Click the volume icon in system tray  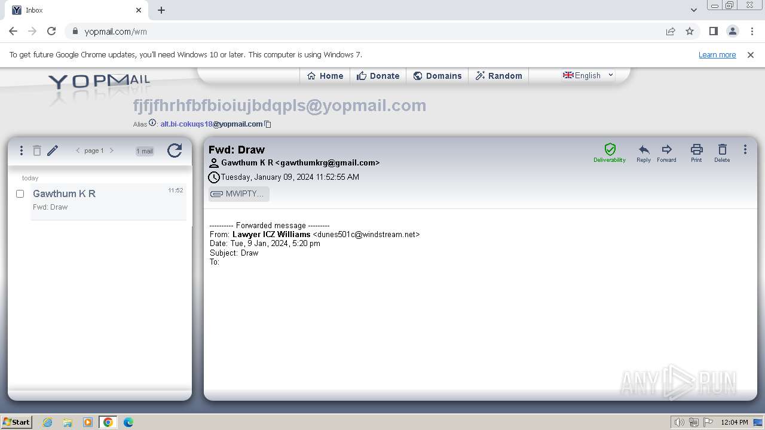679,422
